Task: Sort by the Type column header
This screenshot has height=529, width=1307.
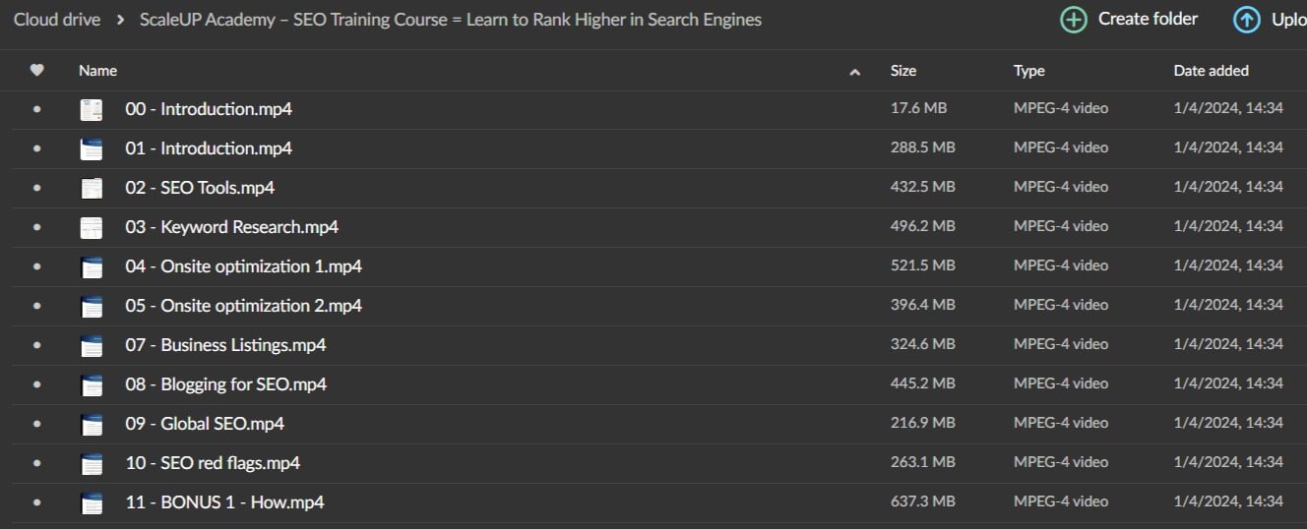Action: click(1028, 71)
